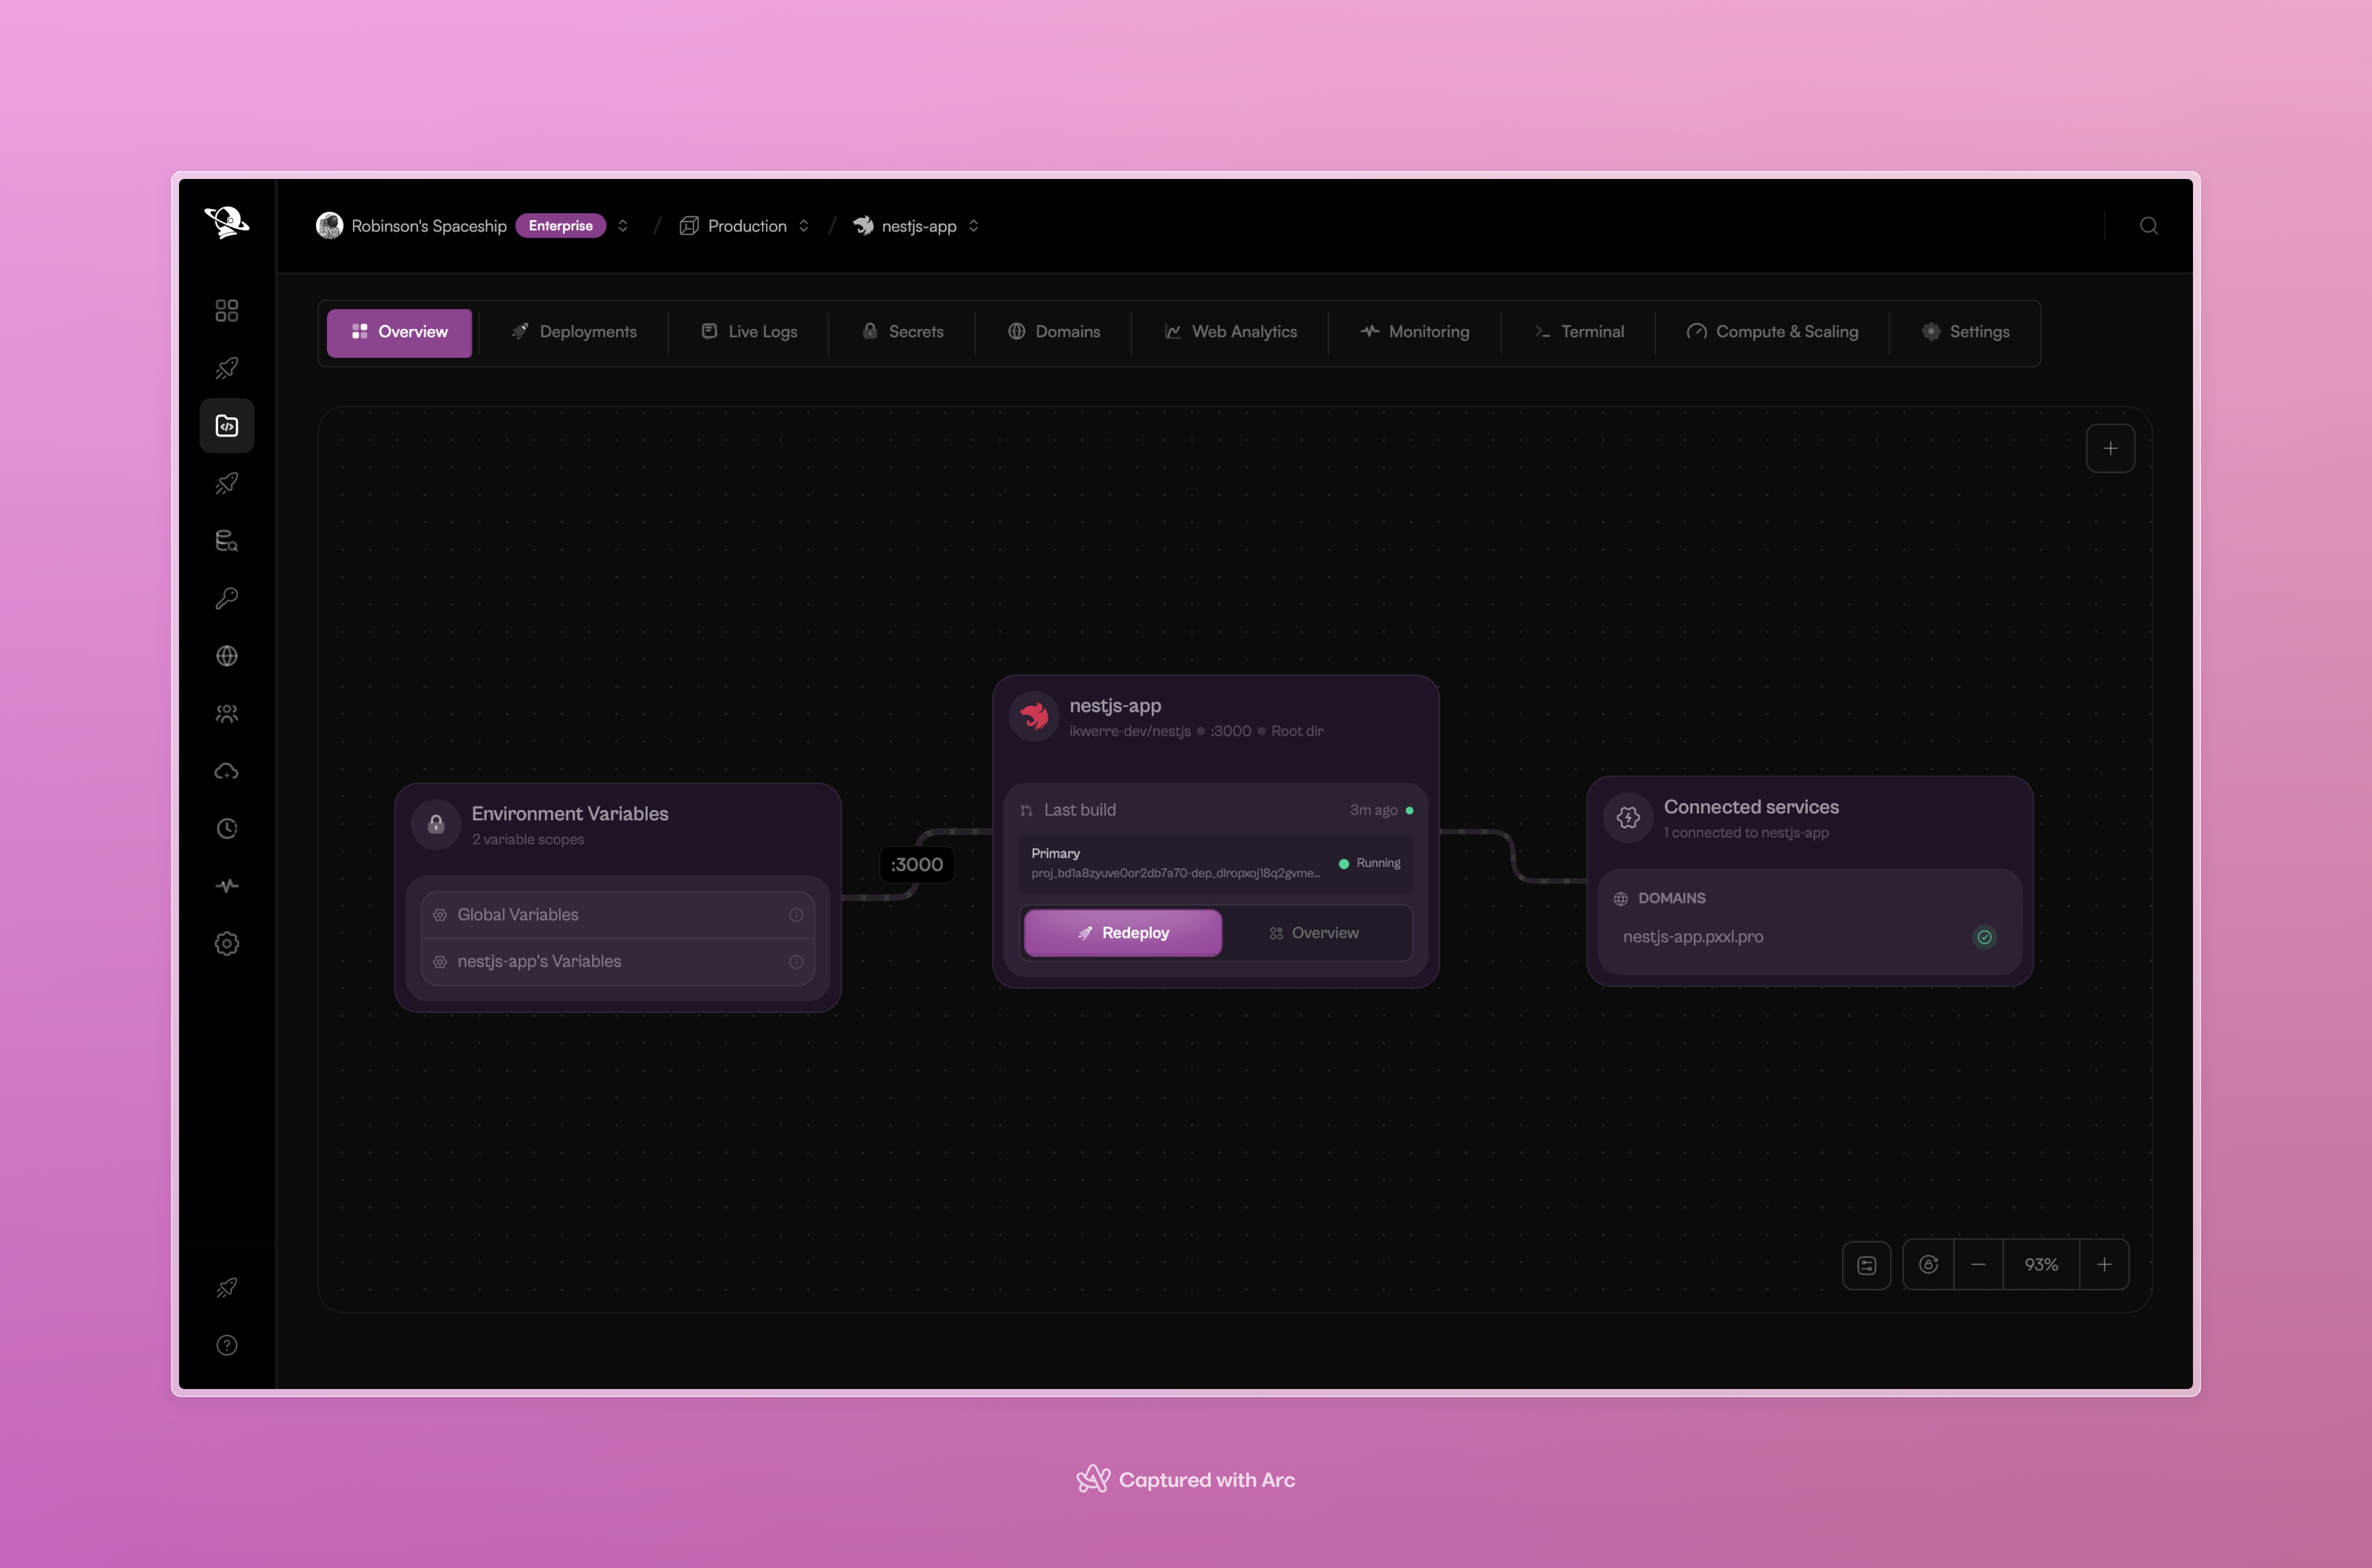Click the help question mark icon
2372x1568 pixels.
point(227,1345)
